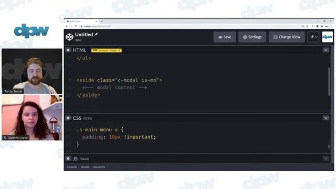Open JS editor settings gear
The width and height of the screenshot is (336, 189).
point(68,159)
